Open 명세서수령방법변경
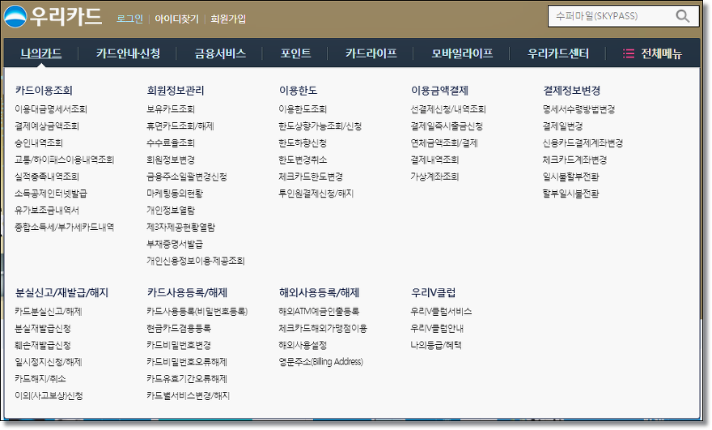 (579, 109)
